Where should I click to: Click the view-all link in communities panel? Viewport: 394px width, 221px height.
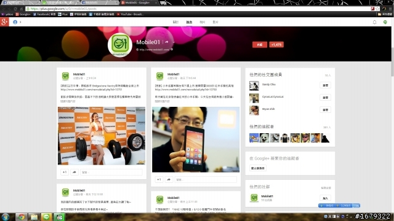point(326,188)
